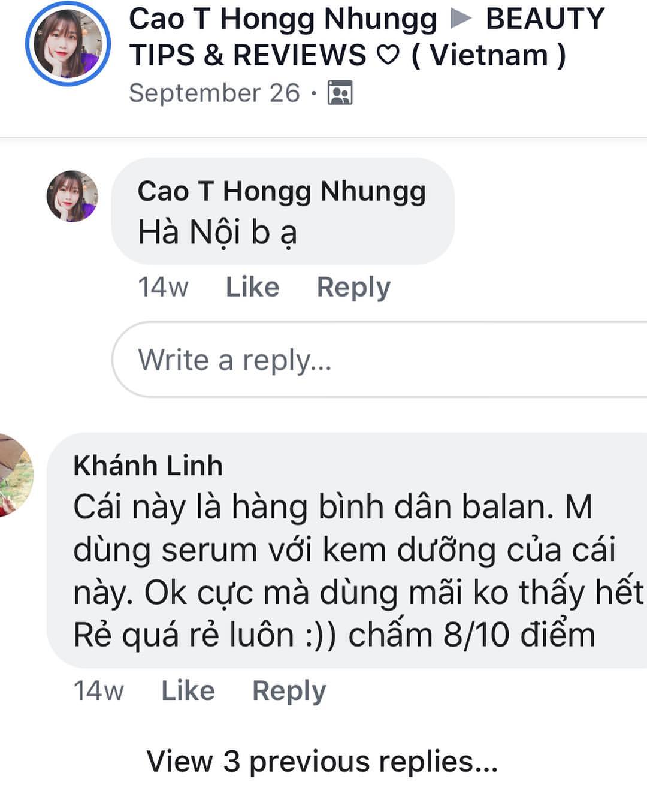Viewport: 647px width, 806px height.
Task: Expand "View 3 previous replies..."
Action: pyautogui.click(x=322, y=762)
